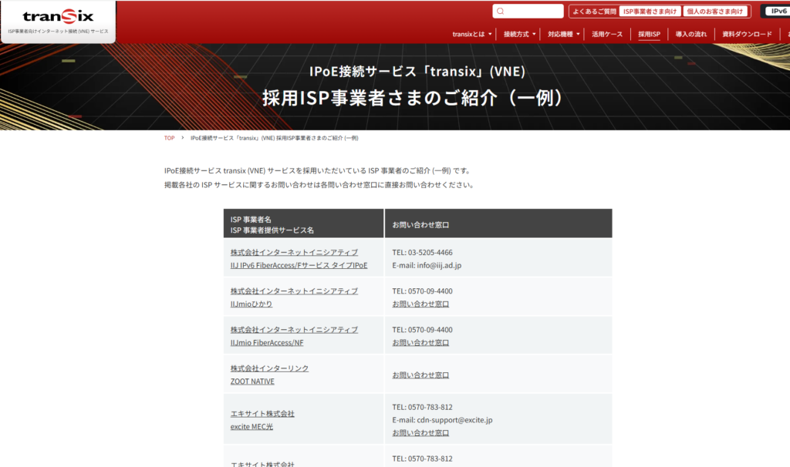Viewport: 790px width, 467px height.
Task: Click the IPv6 badge
Action: click(778, 11)
